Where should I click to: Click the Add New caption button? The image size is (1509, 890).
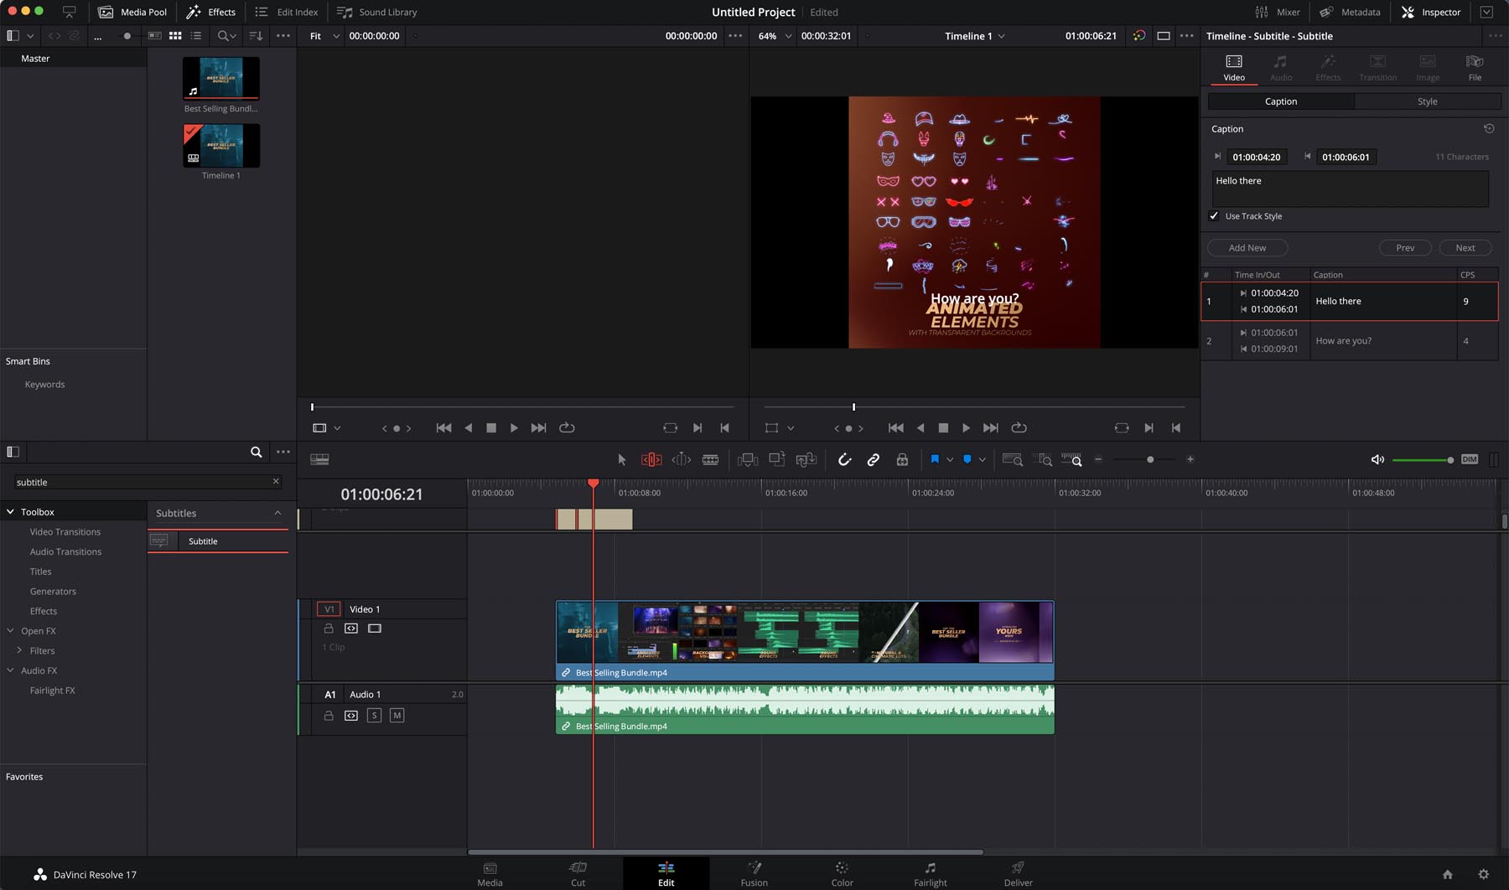1247,247
